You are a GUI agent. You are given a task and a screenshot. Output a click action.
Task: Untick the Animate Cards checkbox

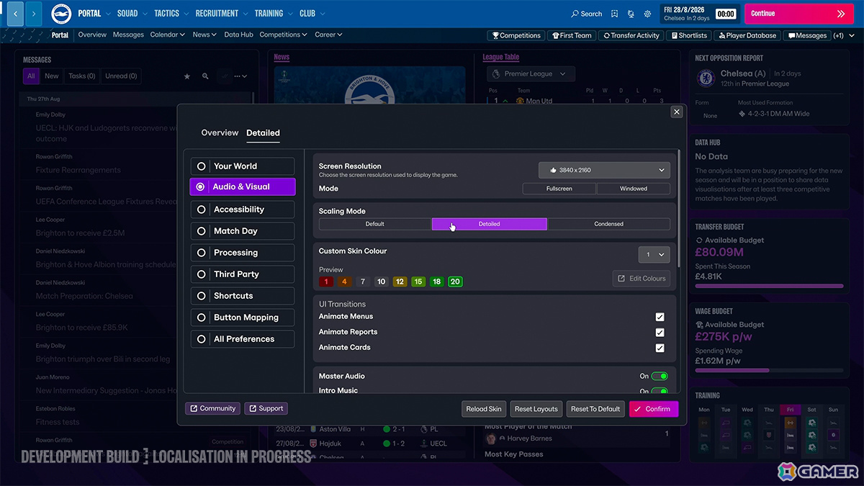coord(660,348)
